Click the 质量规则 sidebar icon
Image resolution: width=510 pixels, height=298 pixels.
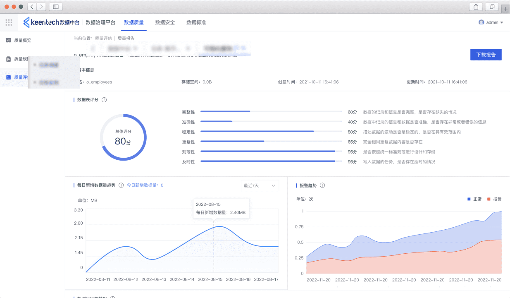coord(8,59)
